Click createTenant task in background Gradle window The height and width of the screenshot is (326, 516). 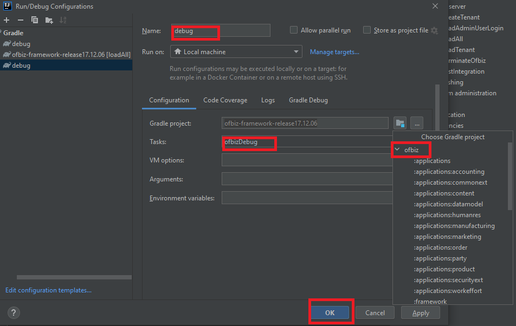pyautogui.click(x=463, y=17)
